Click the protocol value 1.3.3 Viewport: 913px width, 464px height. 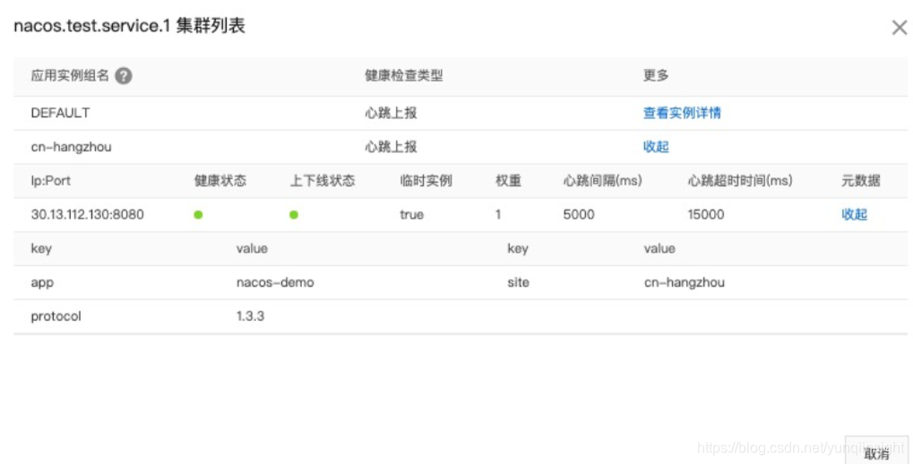250,316
